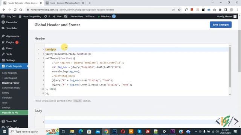Open the Generator submenu link
The image size is (241, 135).
coord(7,97)
